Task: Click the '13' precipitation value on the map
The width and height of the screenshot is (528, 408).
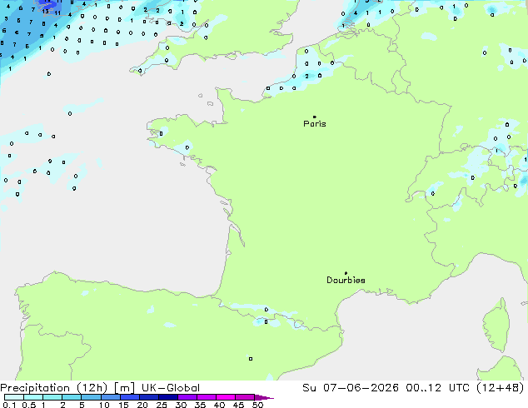Action: point(46,11)
